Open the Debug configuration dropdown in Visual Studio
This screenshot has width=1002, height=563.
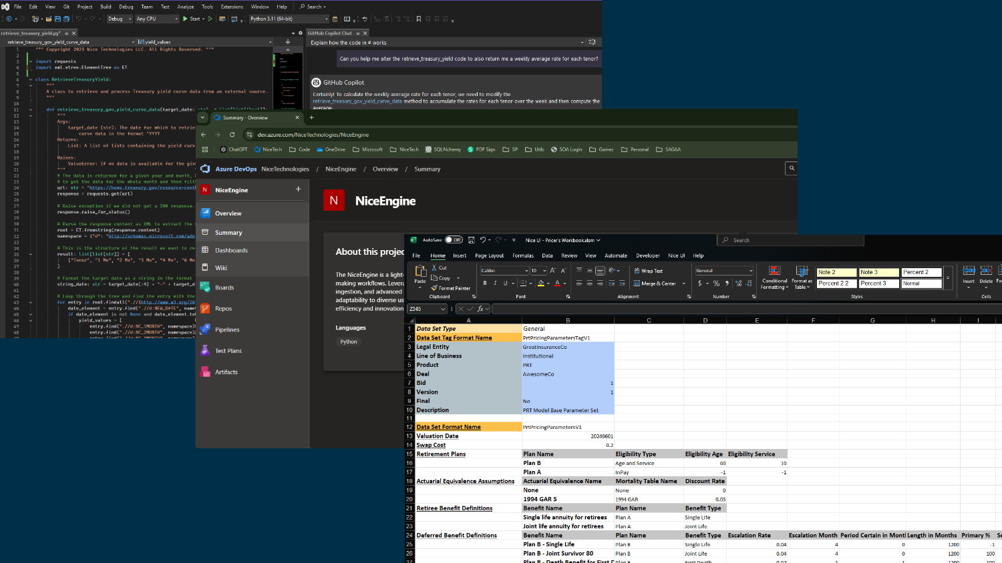(x=119, y=19)
